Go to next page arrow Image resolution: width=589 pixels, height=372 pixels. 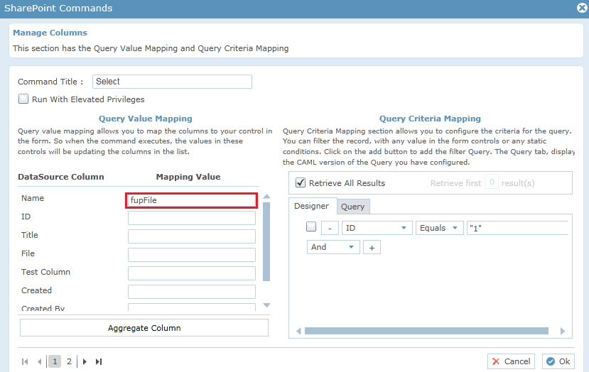tap(85, 361)
